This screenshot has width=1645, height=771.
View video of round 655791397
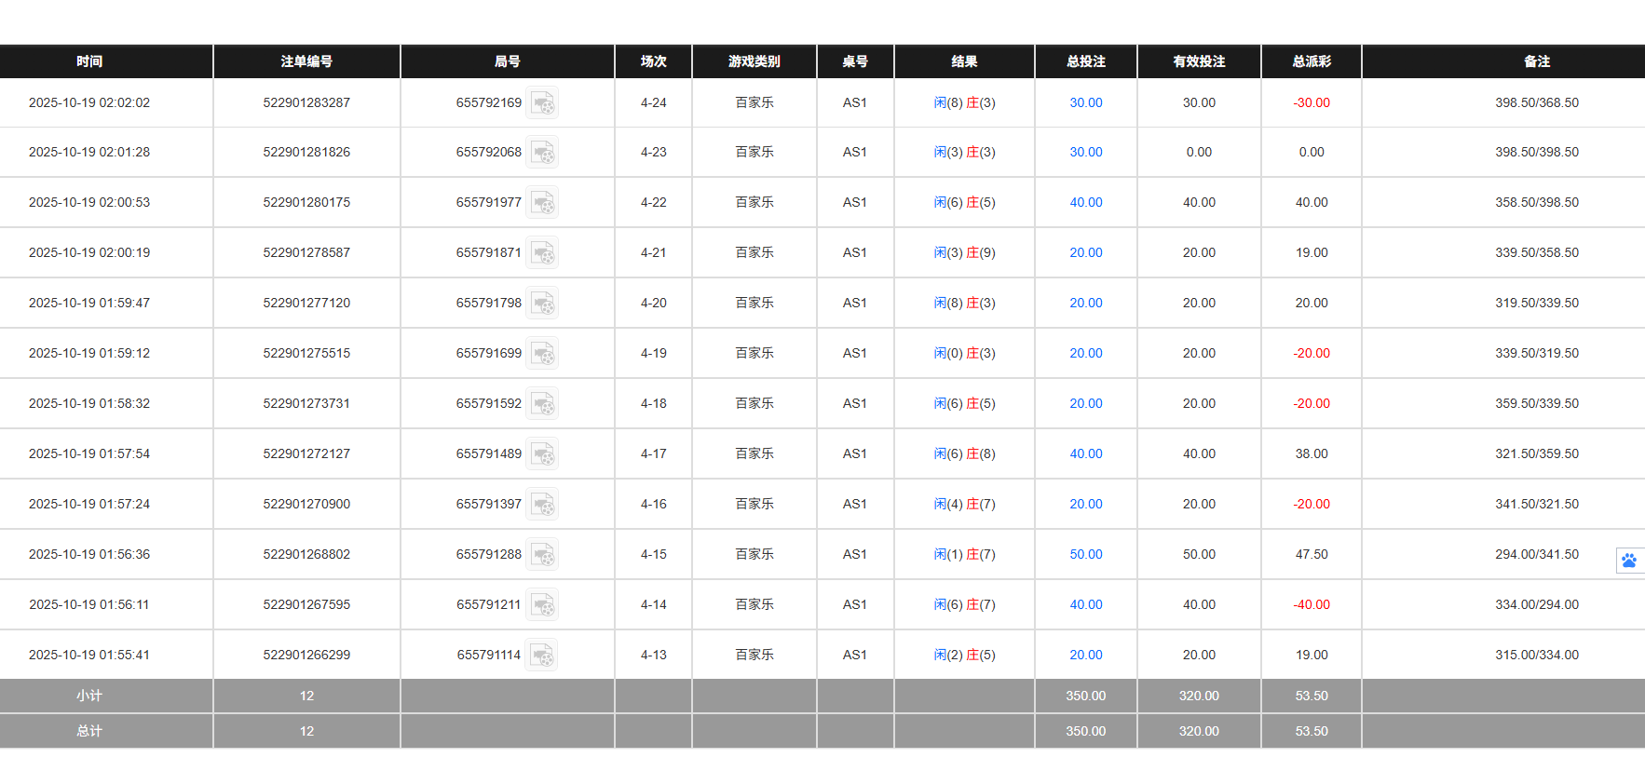click(x=543, y=504)
